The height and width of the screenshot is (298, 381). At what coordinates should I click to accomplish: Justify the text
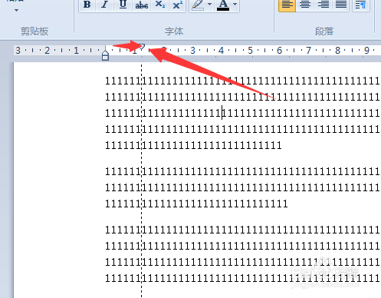[x=341, y=5]
